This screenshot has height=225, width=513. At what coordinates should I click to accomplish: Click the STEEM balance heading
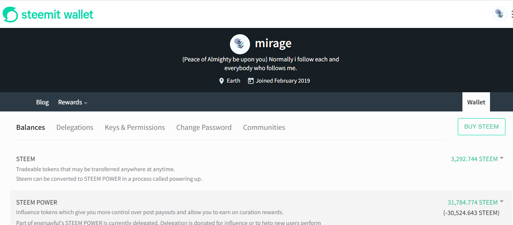[x=26, y=159]
